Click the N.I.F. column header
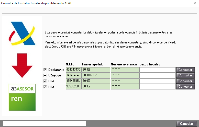Image resolution: width=199 pixels, height=127 pixels. click(70, 64)
